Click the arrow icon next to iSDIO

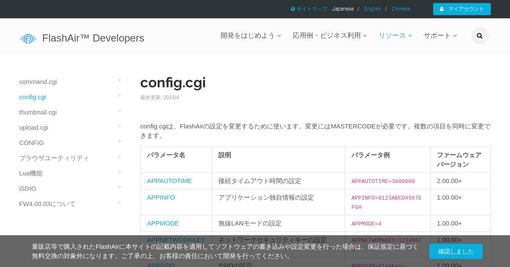point(119,187)
